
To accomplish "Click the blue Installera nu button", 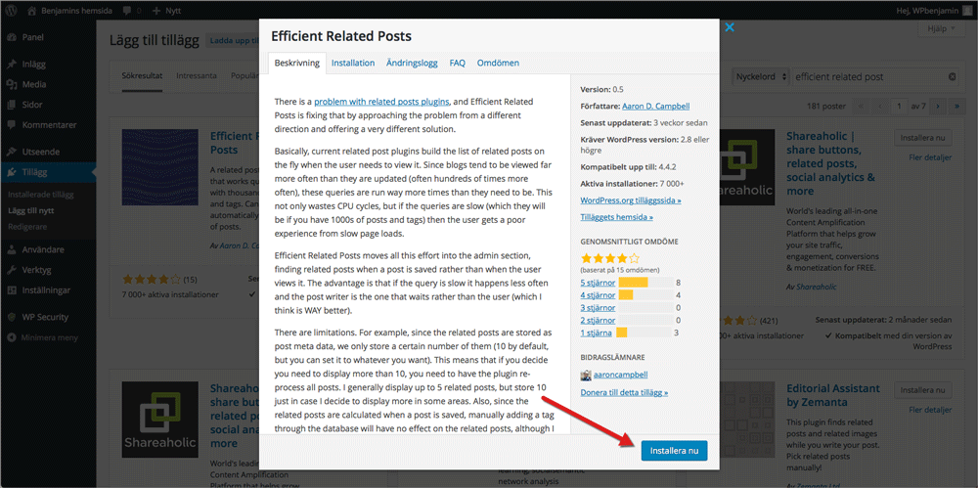I will pyautogui.click(x=674, y=451).
